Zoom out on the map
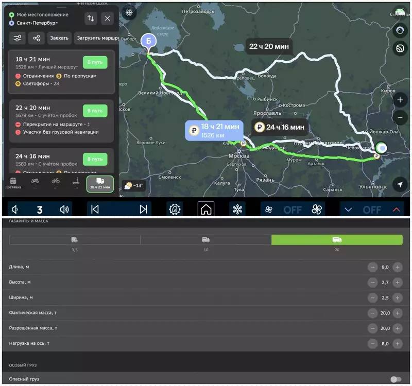Viewport: 412px width, 386px height. coord(400,118)
